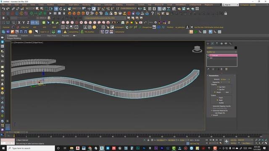Select NURBS output radio button
This screenshot has height=151, width=269.
point(217,103)
